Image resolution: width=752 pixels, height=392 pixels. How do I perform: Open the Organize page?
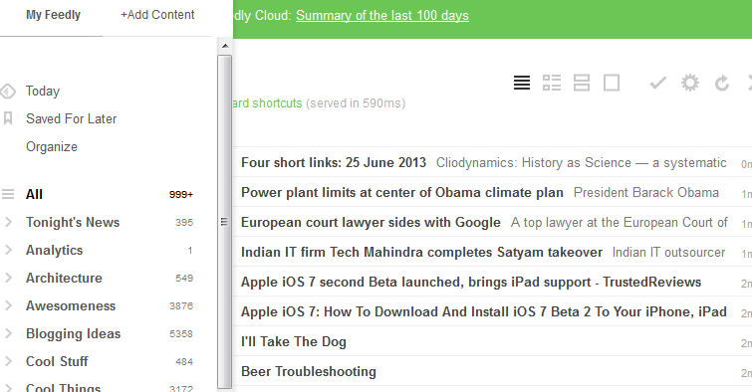[52, 146]
